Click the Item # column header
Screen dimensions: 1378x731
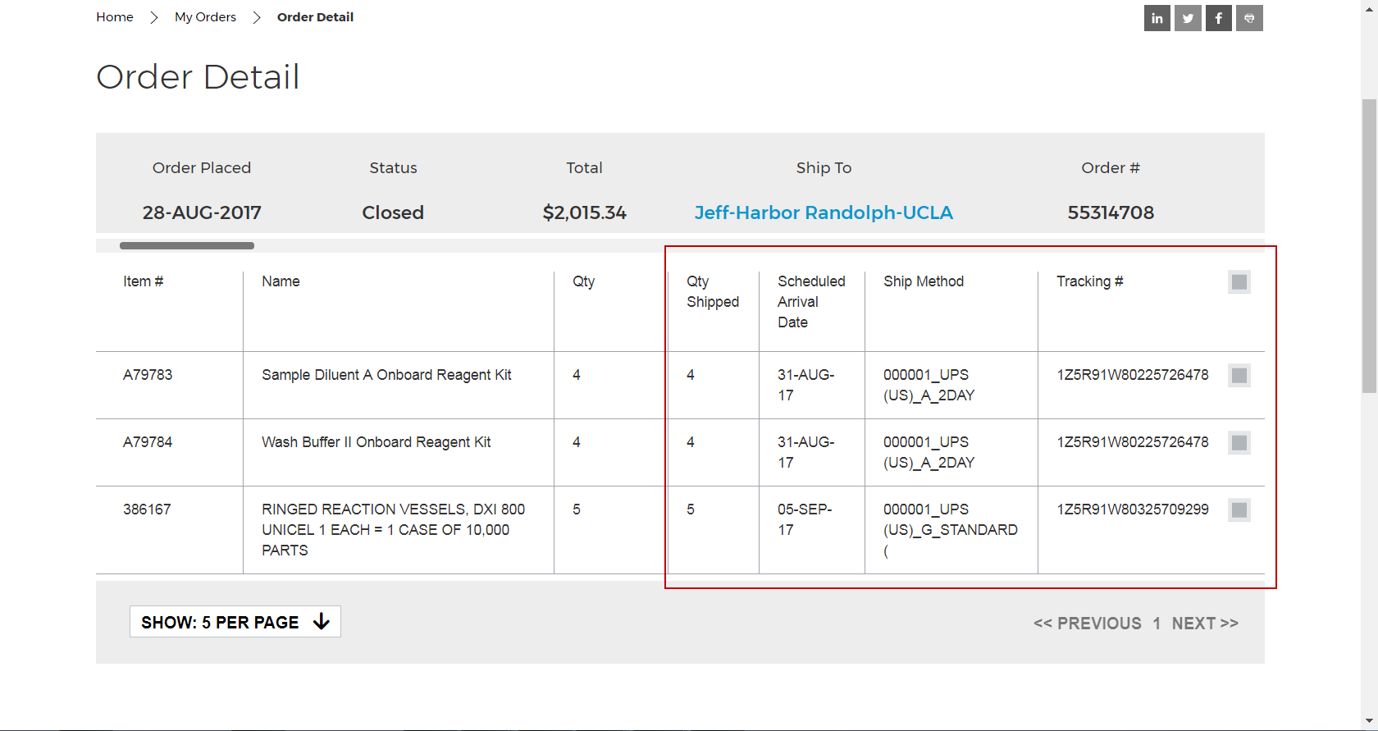[x=144, y=281]
